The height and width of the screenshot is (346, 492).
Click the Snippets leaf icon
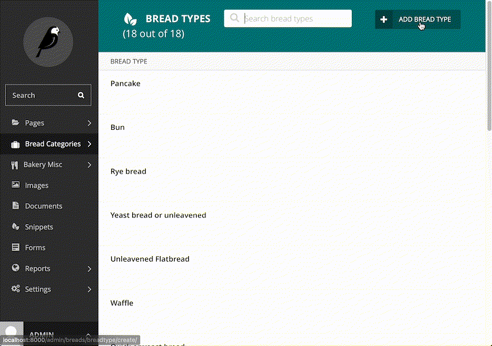point(15,227)
